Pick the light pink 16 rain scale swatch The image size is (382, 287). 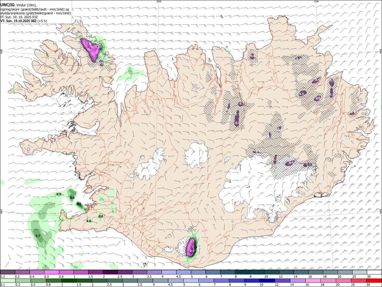click(x=313, y=281)
